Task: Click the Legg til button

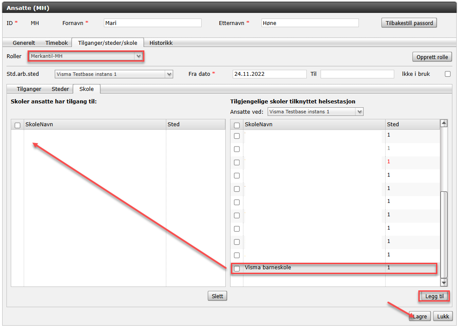Action: [434, 296]
